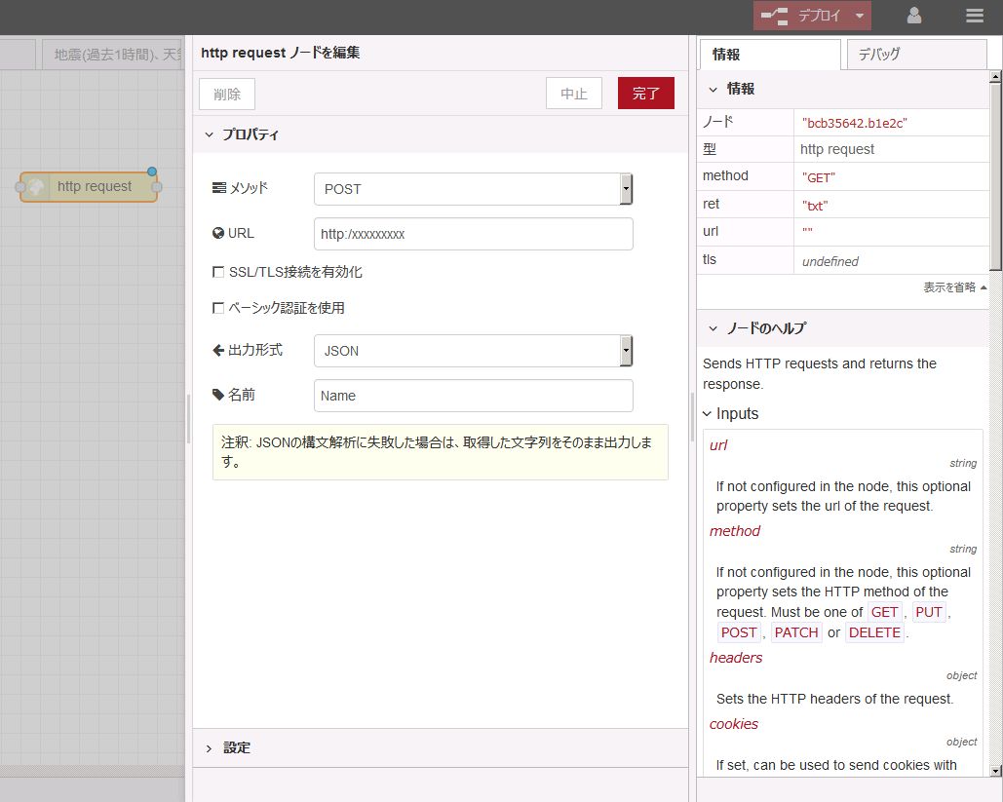
Task: Enable ベーシック認証を使用 checkbox
Action: pyautogui.click(x=218, y=308)
